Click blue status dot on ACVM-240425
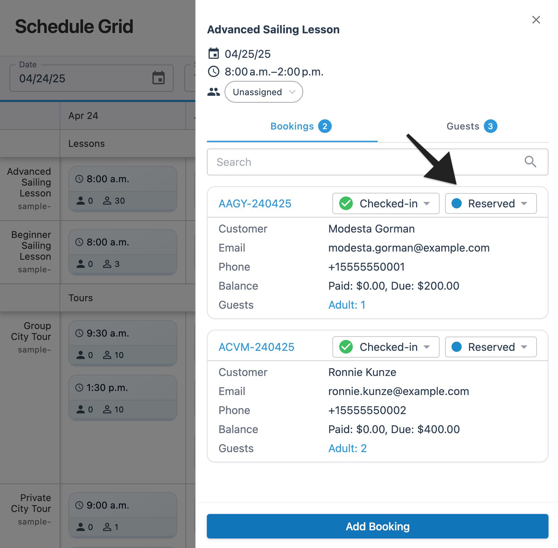 [x=456, y=347]
